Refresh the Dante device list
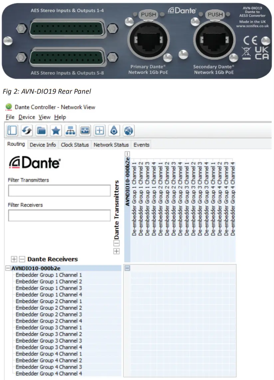The image size is (274, 380). coord(27,130)
